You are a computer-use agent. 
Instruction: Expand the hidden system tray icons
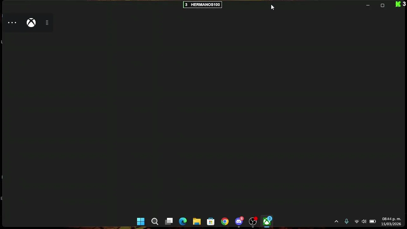(336, 221)
